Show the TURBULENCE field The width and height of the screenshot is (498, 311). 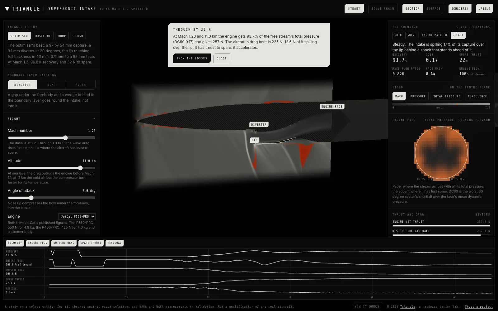477,96
